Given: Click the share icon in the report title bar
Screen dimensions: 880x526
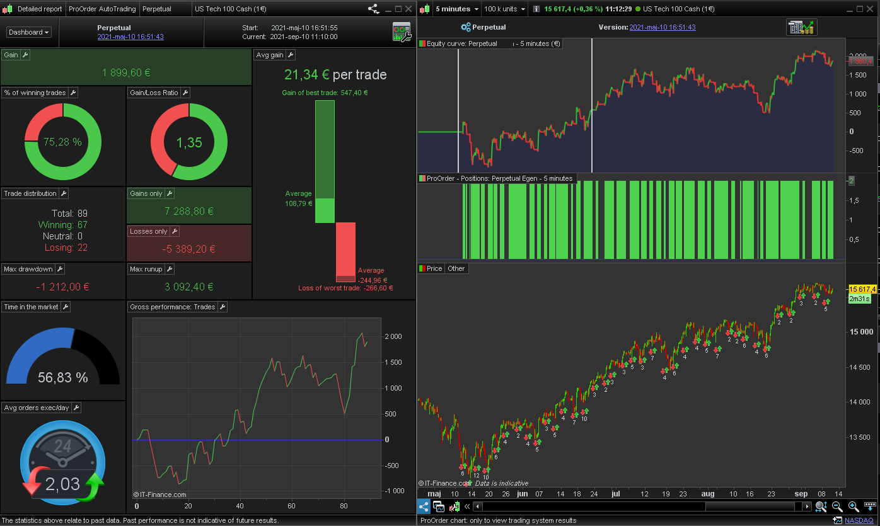Looking at the screenshot, I should click(373, 9).
